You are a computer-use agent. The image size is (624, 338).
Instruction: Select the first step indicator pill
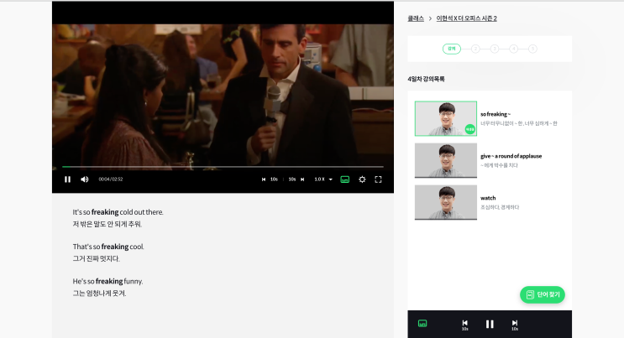(452, 49)
